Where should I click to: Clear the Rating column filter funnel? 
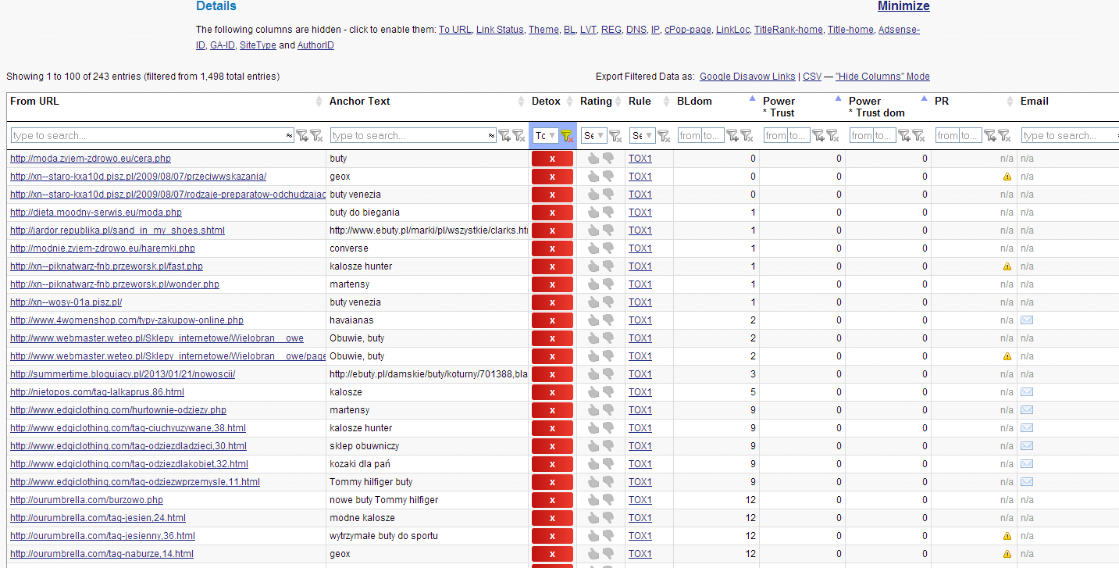tap(615, 136)
